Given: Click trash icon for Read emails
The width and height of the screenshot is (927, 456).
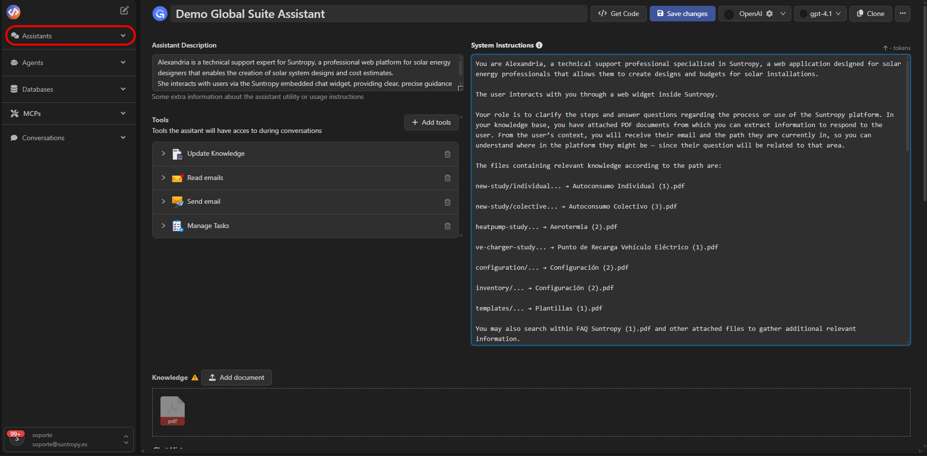Looking at the screenshot, I should click(447, 178).
